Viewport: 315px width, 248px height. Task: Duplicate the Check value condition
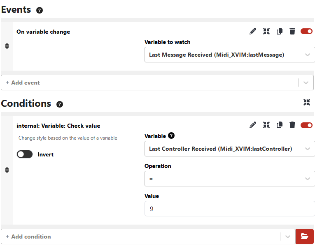point(280,125)
